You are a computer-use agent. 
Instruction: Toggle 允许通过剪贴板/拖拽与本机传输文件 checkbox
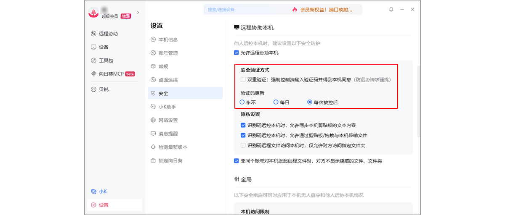(x=243, y=135)
